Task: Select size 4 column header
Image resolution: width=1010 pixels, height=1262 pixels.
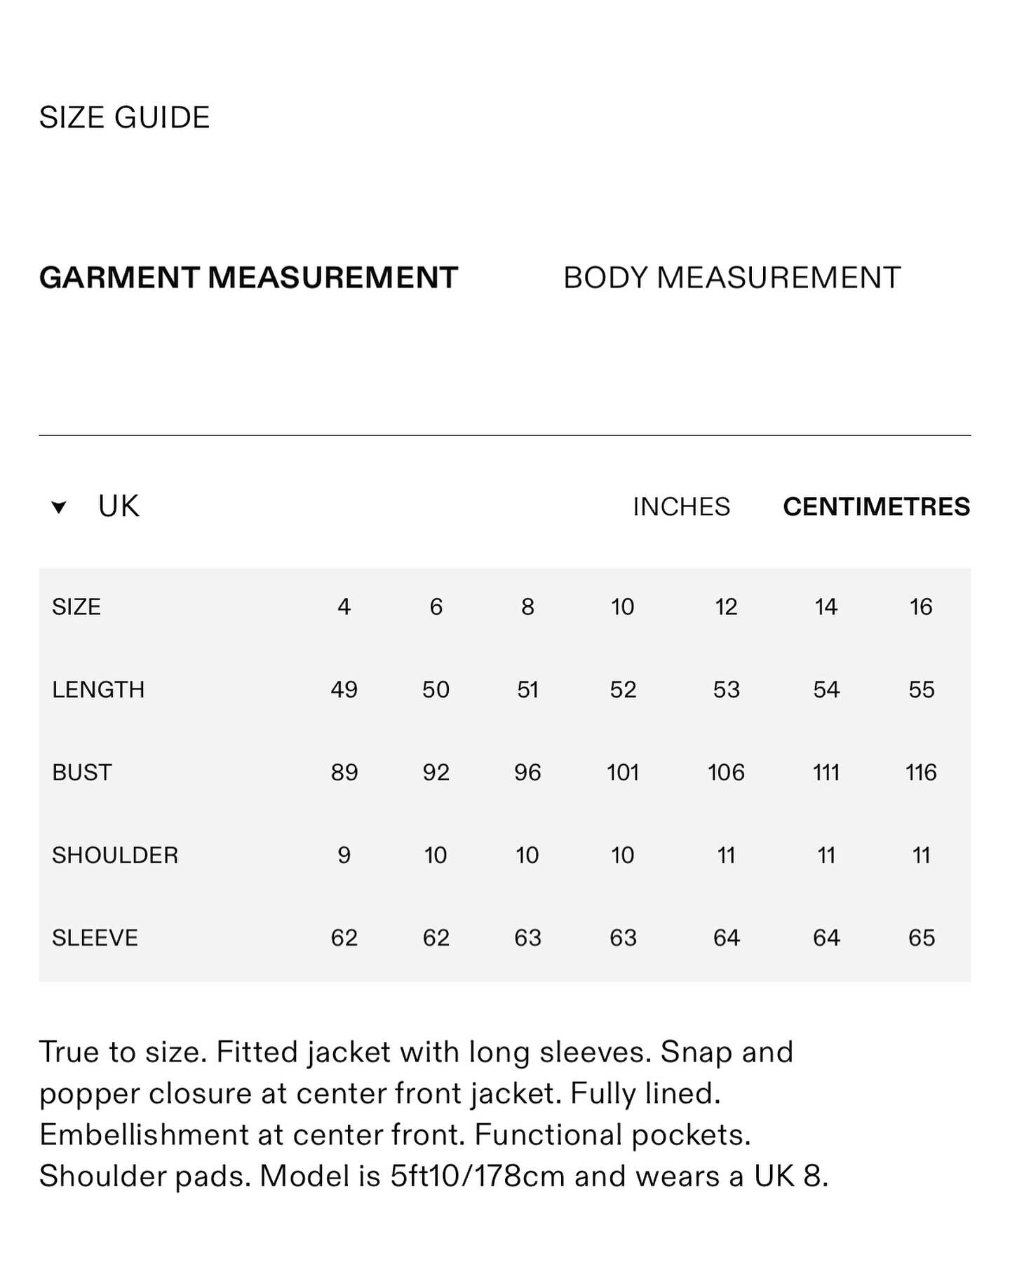Action: tap(344, 606)
